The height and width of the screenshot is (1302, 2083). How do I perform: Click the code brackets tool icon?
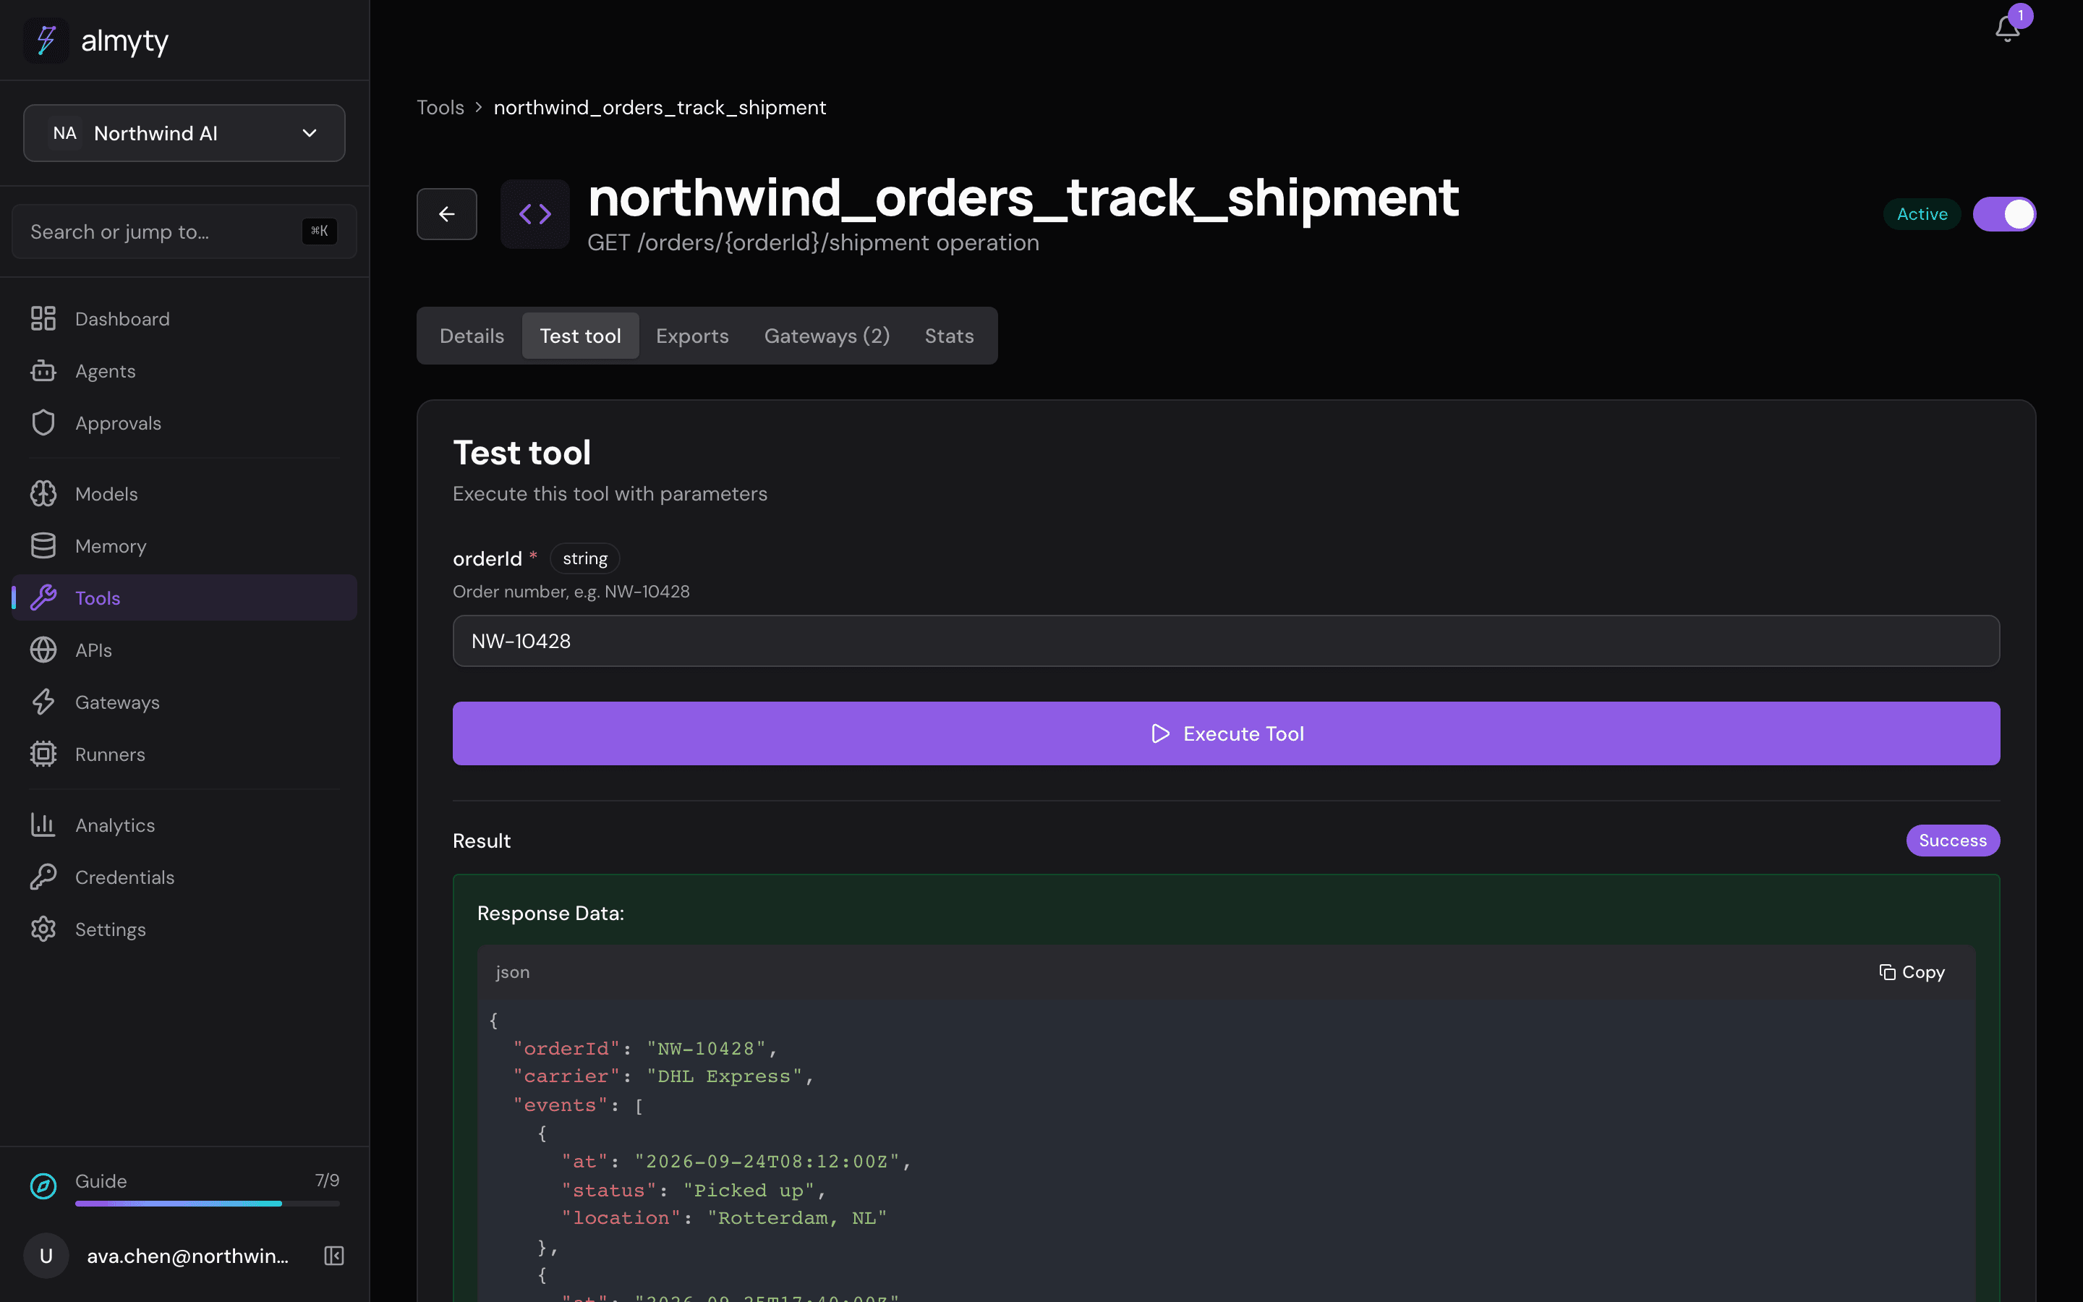[x=534, y=213]
